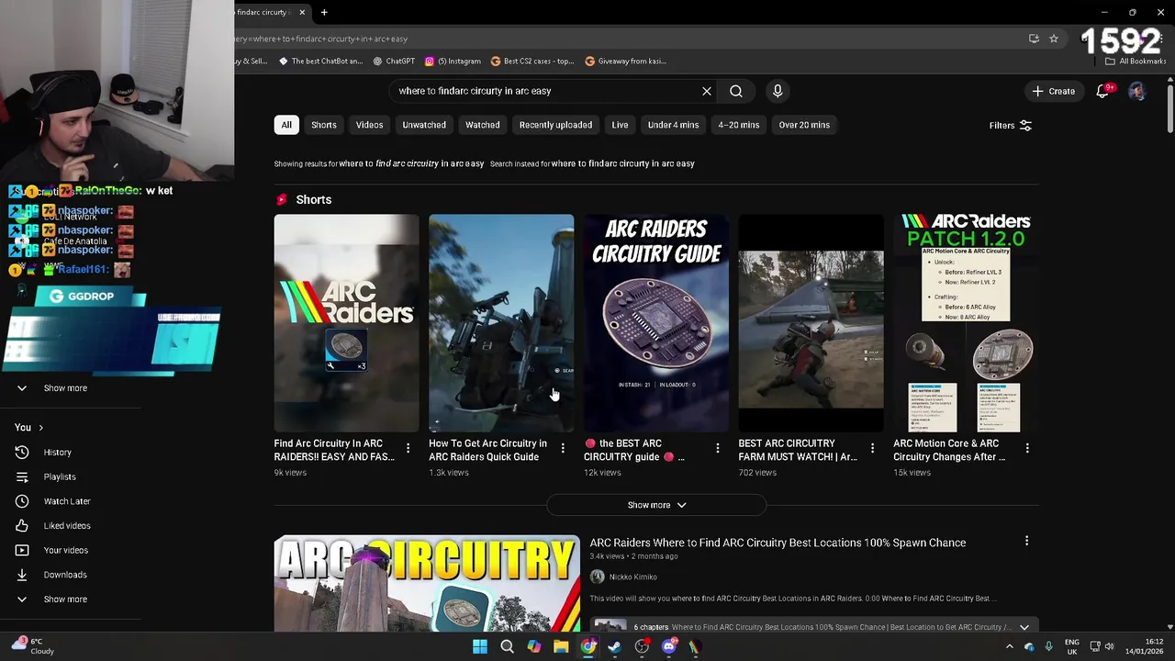Open the ARC CIRCUITRY video thumbnail

(x=427, y=584)
